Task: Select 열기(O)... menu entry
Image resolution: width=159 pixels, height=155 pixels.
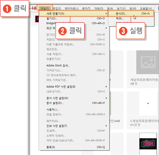Action: pyautogui.click(x=74, y=18)
